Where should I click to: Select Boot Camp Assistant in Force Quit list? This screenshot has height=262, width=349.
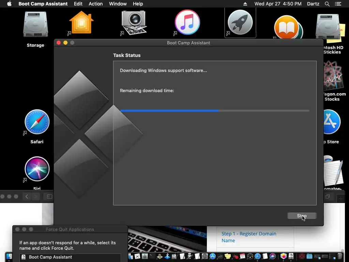click(70, 257)
